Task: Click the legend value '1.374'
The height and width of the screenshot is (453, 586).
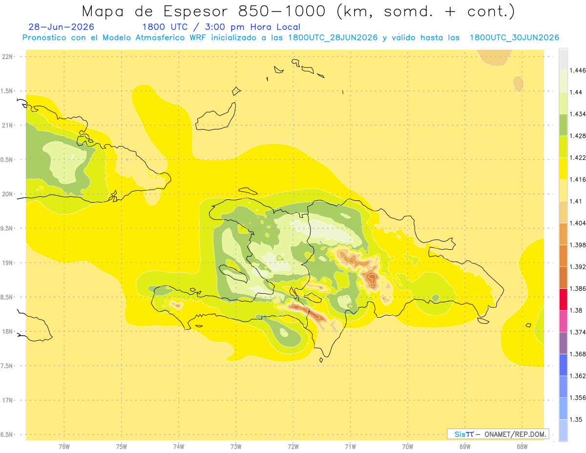Action: [578, 332]
